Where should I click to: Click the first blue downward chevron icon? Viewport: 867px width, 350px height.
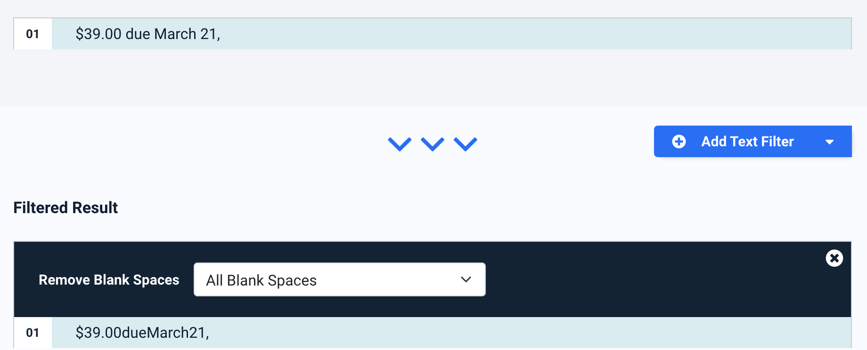pos(399,144)
